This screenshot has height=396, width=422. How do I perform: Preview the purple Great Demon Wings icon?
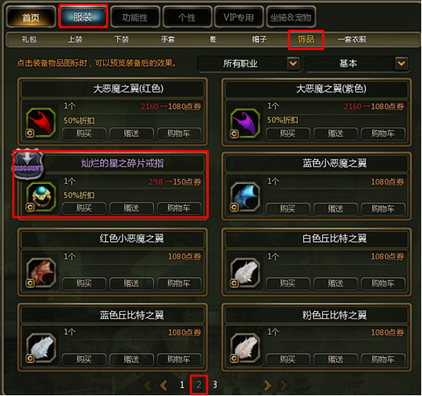point(245,123)
